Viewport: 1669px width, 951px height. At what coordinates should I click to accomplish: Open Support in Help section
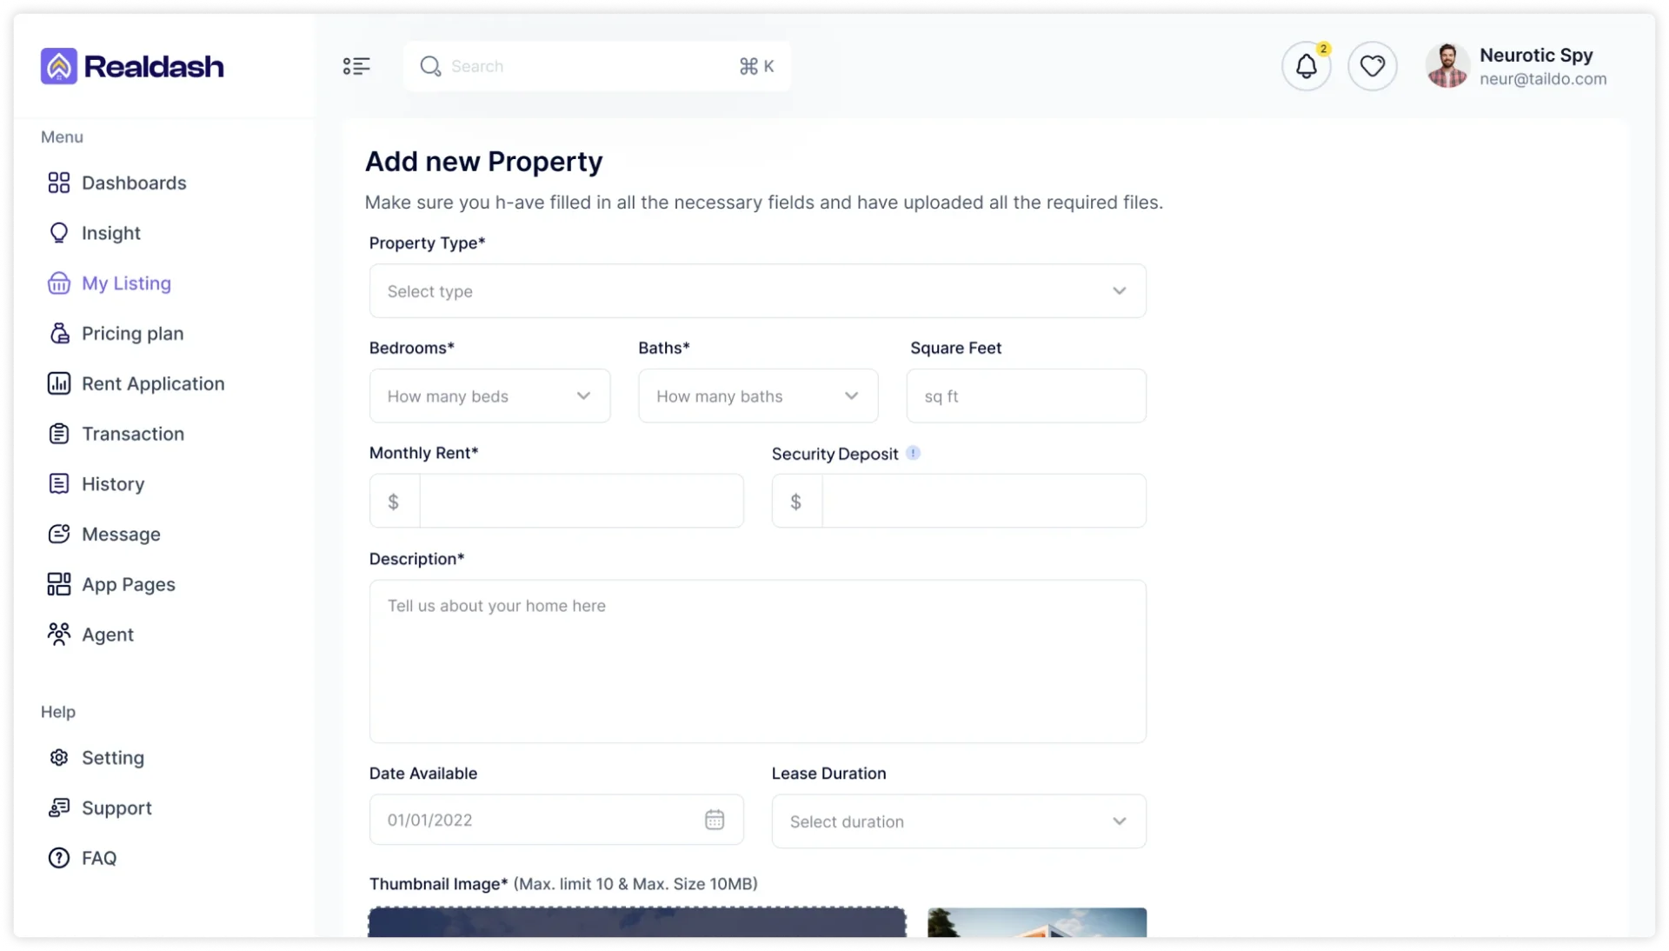100,808
